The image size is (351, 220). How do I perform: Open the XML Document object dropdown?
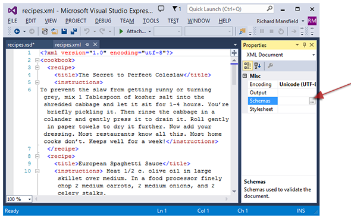(314, 55)
